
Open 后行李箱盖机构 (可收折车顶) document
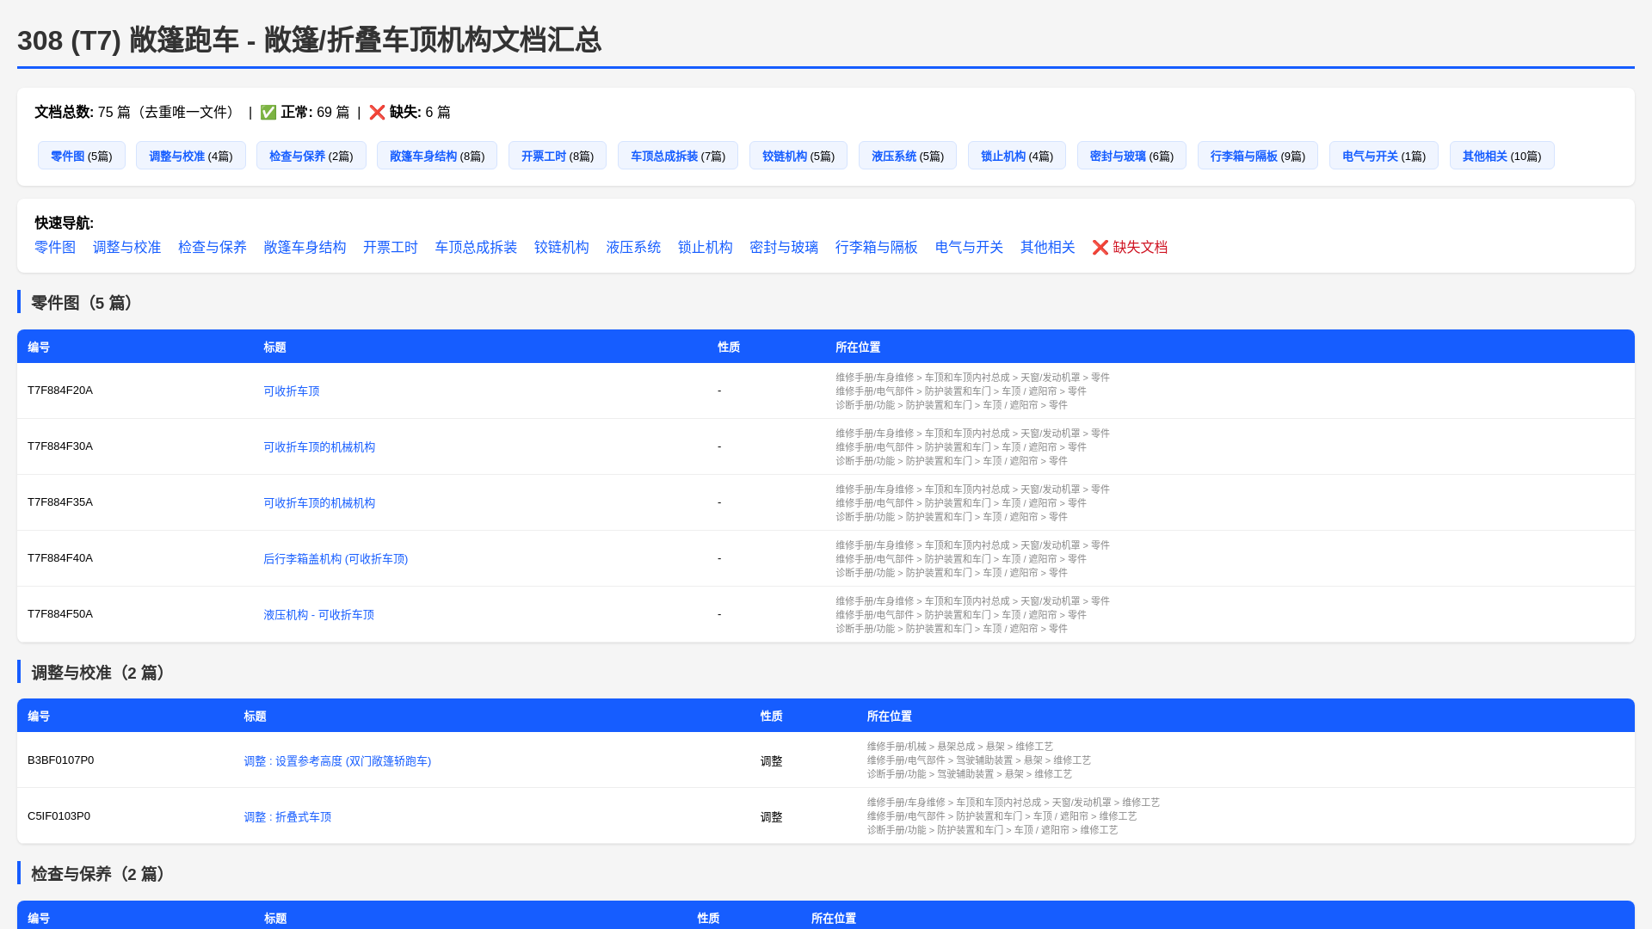[x=336, y=559]
